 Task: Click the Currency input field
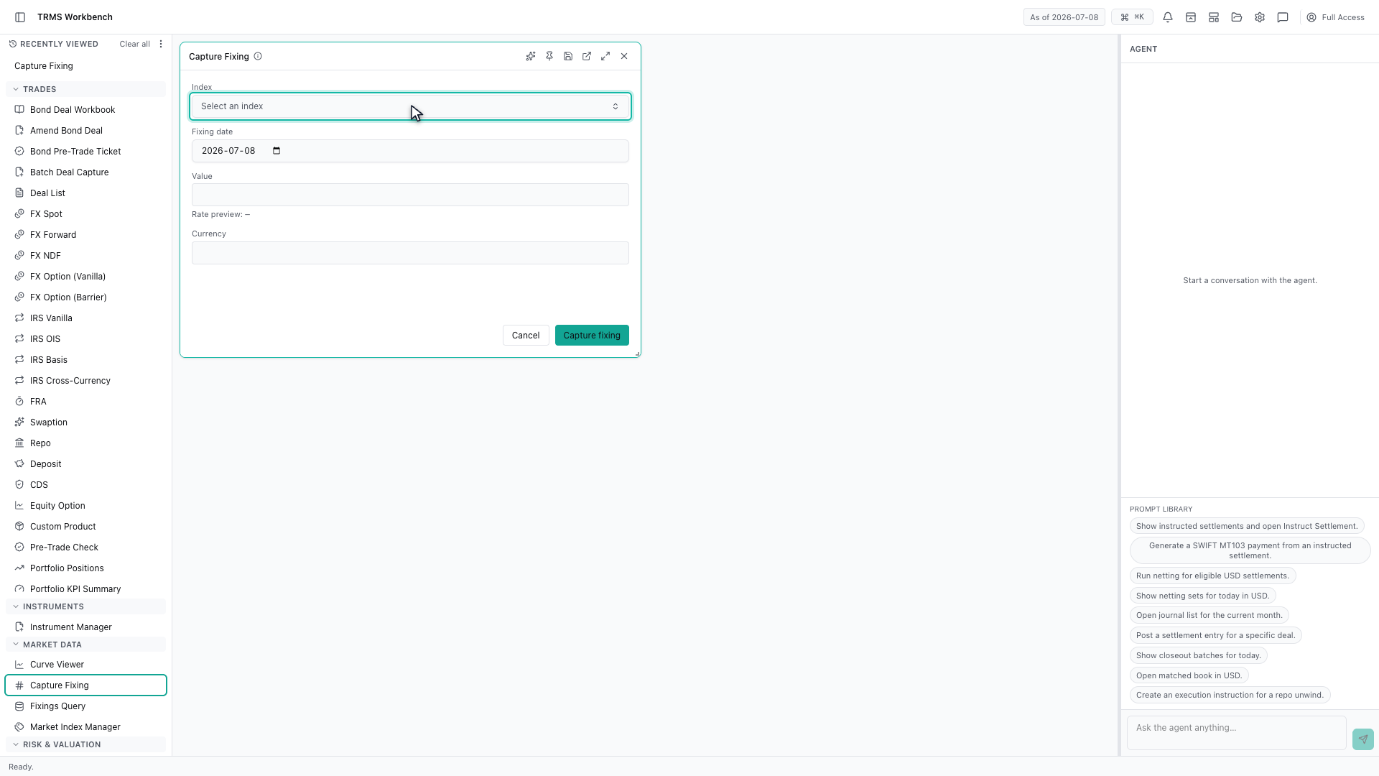point(410,253)
